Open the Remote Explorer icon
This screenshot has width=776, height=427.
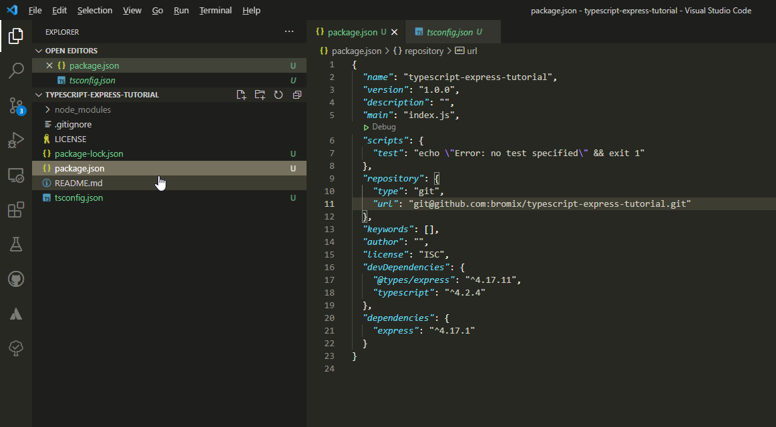click(x=16, y=175)
